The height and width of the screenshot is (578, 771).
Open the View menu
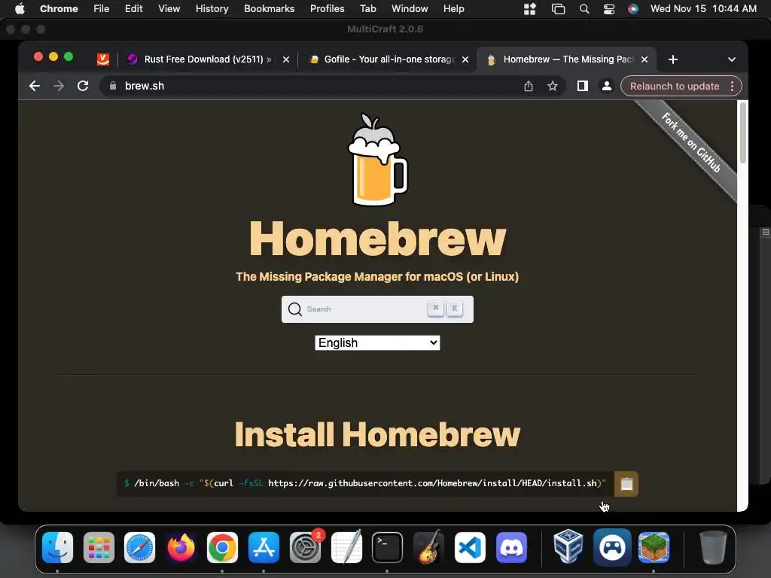[169, 9]
